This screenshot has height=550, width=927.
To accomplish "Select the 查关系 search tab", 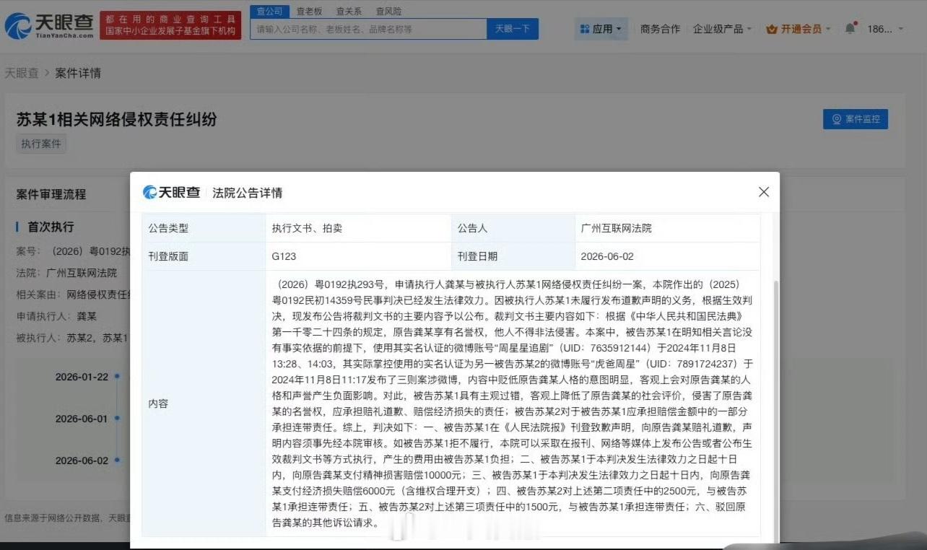I will point(349,12).
